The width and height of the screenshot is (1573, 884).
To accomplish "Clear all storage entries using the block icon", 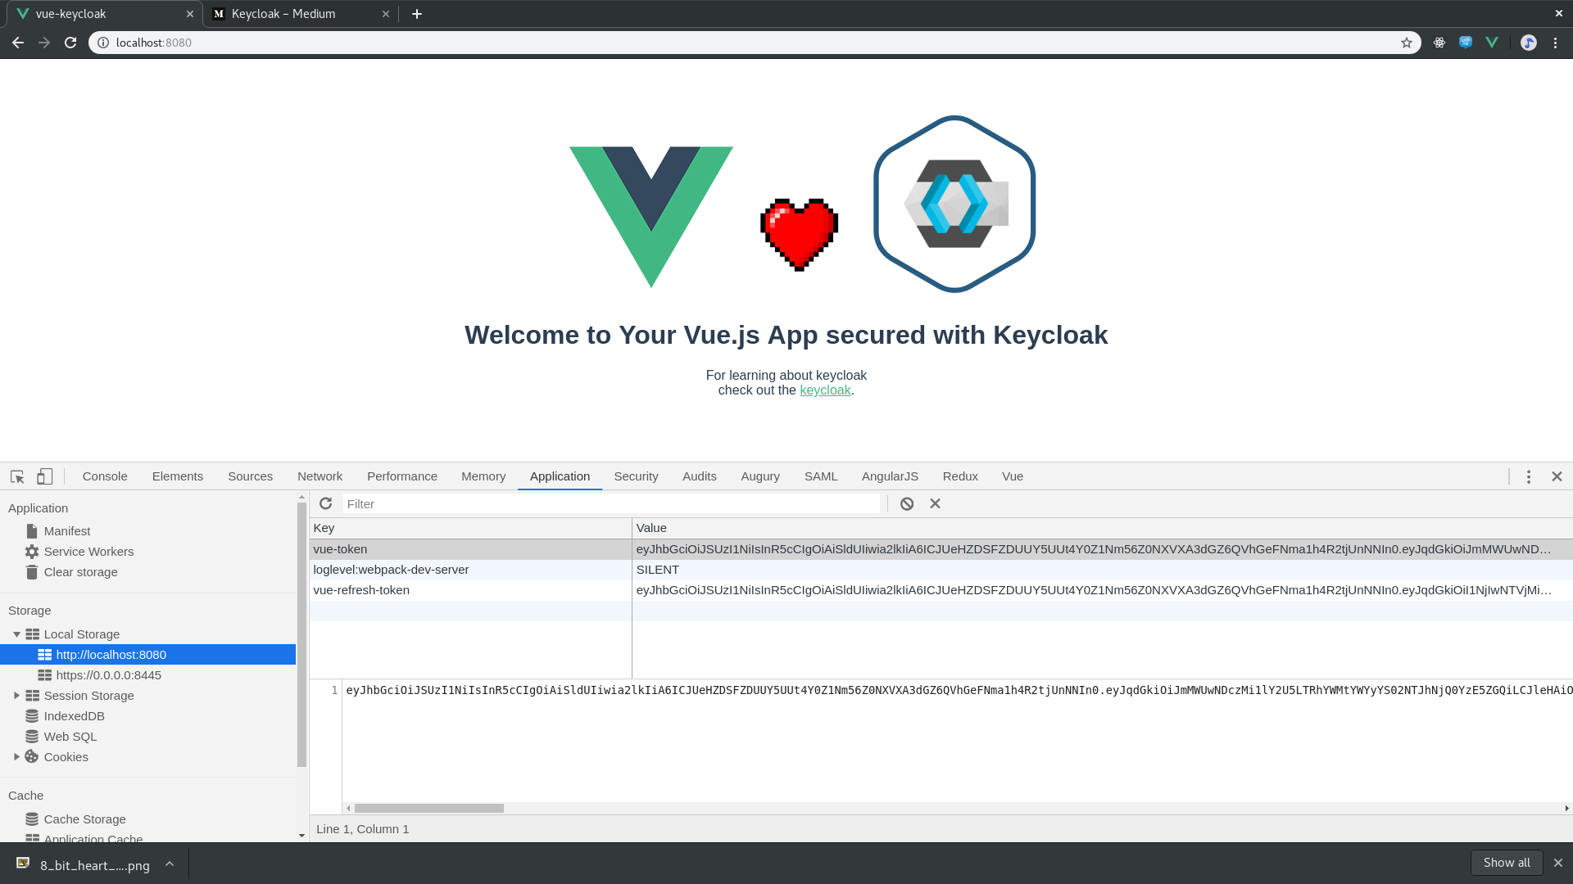I will click(x=906, y=503).
